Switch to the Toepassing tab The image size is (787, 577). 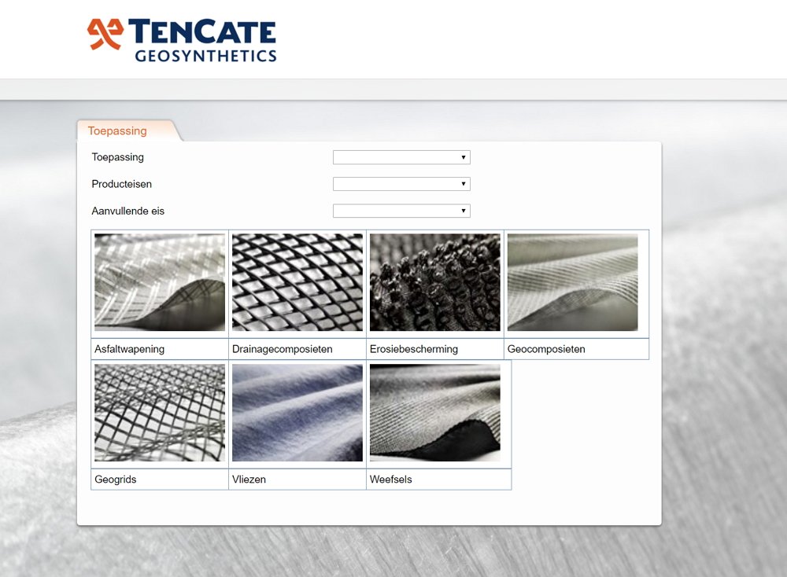(116, 130)
